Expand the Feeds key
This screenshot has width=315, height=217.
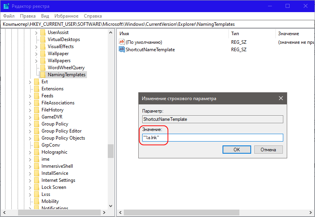pyautogui.click(x=30, y=96)
